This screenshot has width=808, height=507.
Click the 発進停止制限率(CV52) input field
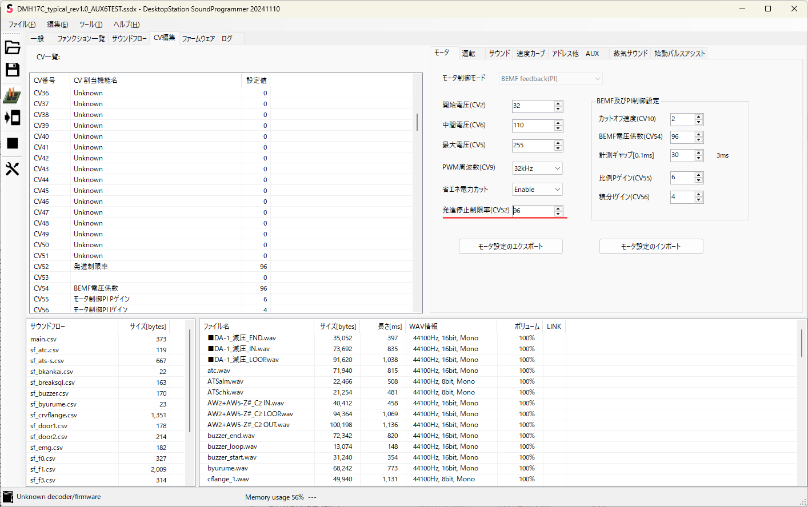pyautogui.click(x=533, y=211)
